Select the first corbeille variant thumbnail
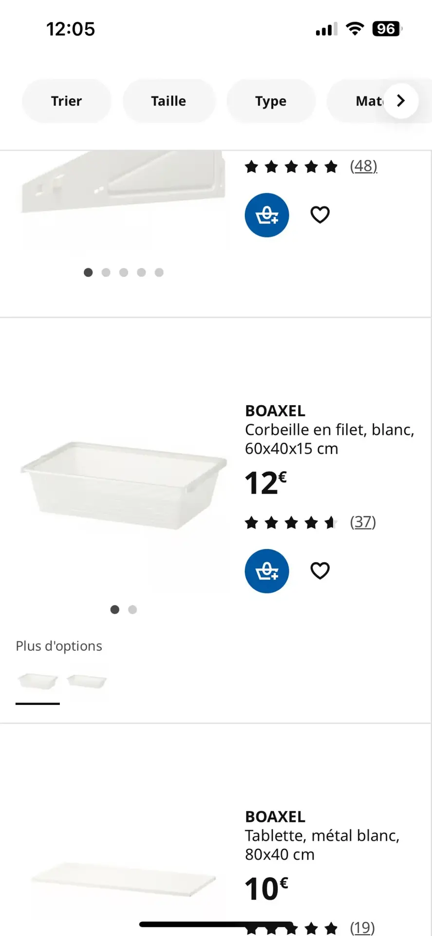 coord(38,681)
